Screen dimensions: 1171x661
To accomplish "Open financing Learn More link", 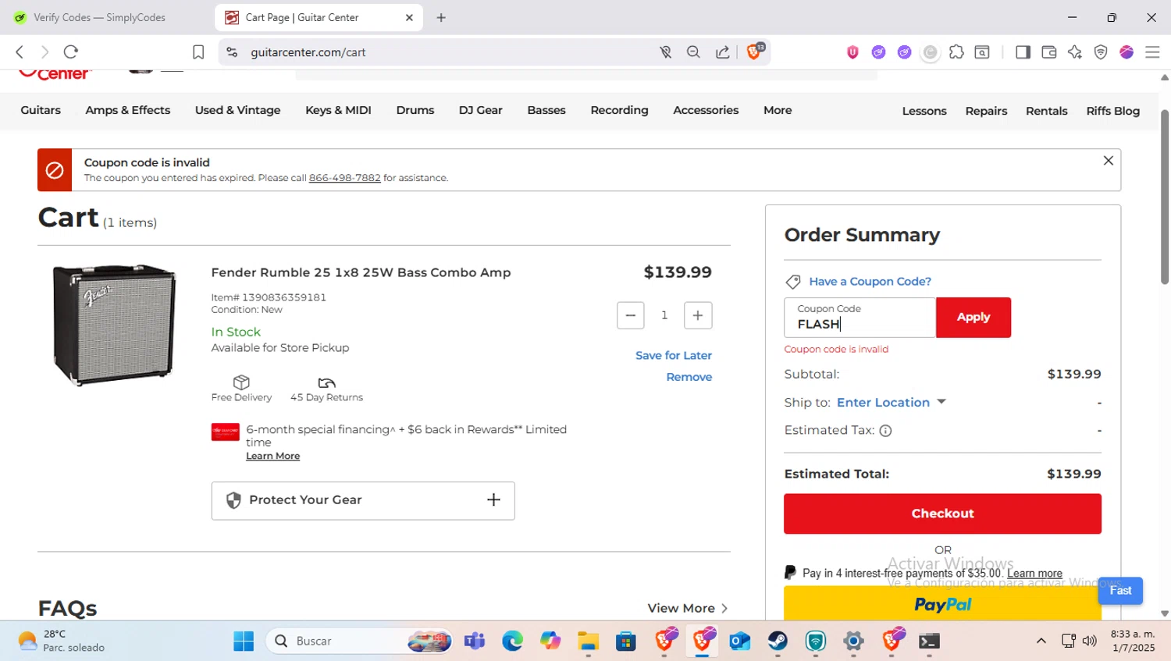I will point(273,456).
